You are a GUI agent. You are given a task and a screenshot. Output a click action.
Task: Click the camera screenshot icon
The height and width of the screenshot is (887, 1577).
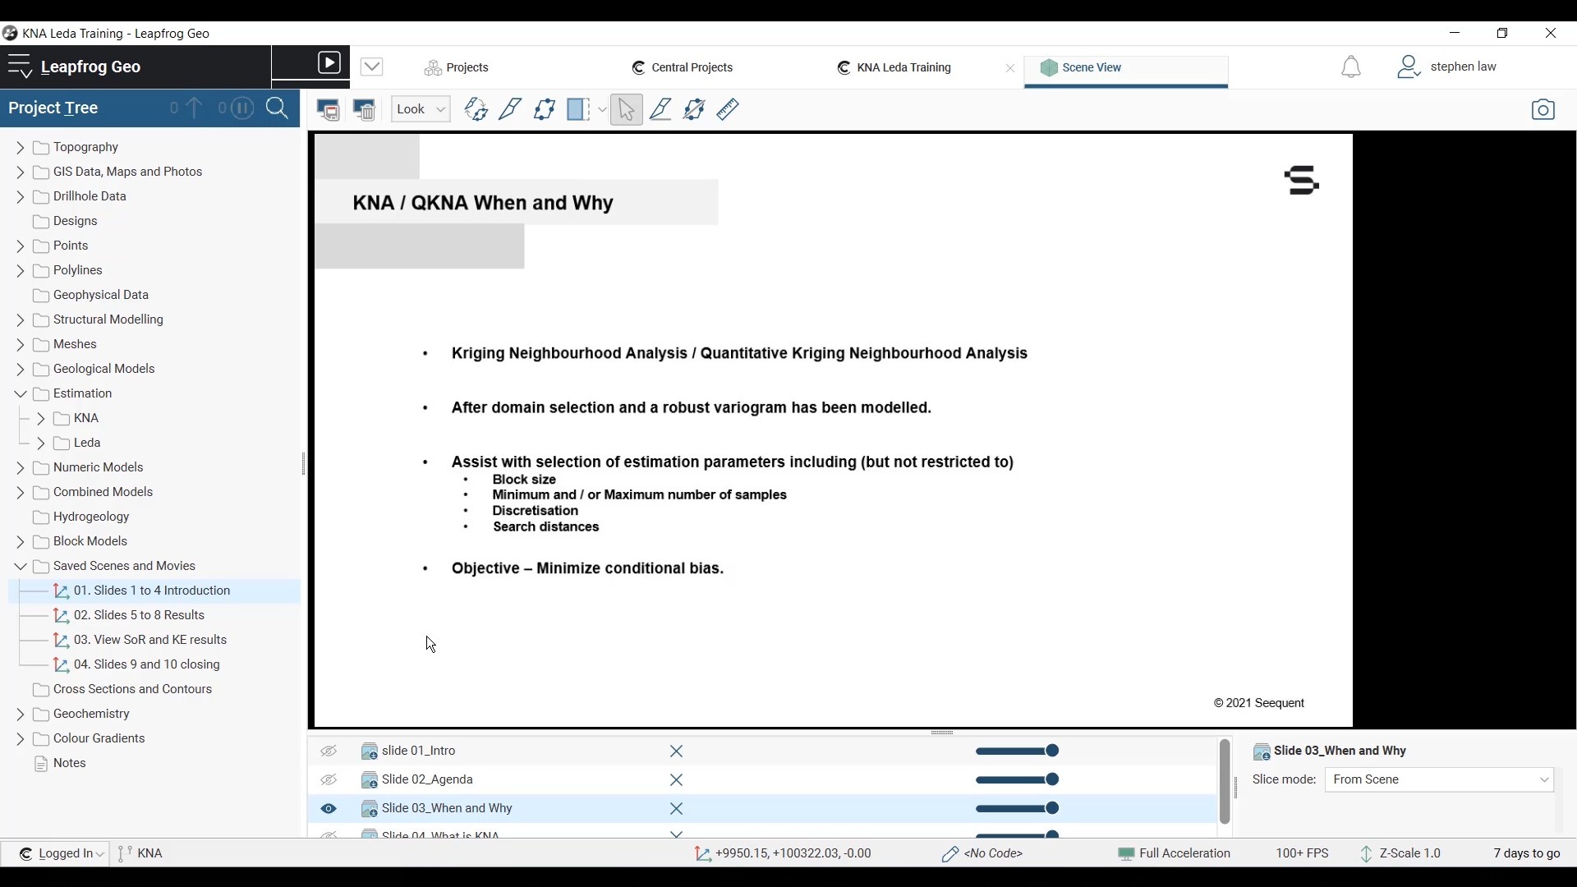click(1543, 109)
